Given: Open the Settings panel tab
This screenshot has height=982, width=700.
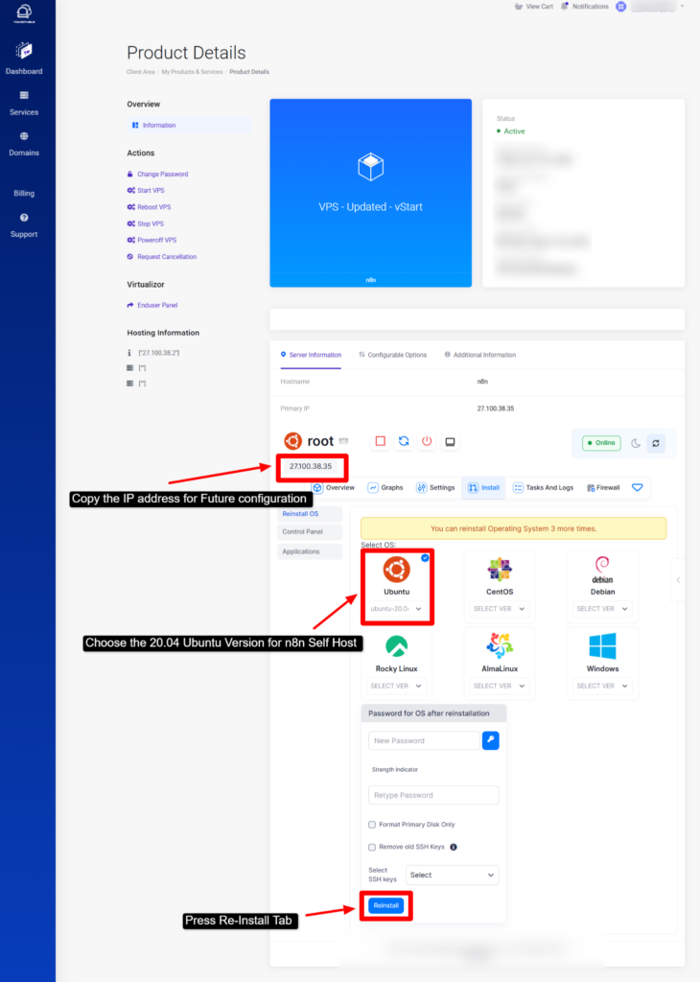Looking at the screenshot, I should pos(435,488).
